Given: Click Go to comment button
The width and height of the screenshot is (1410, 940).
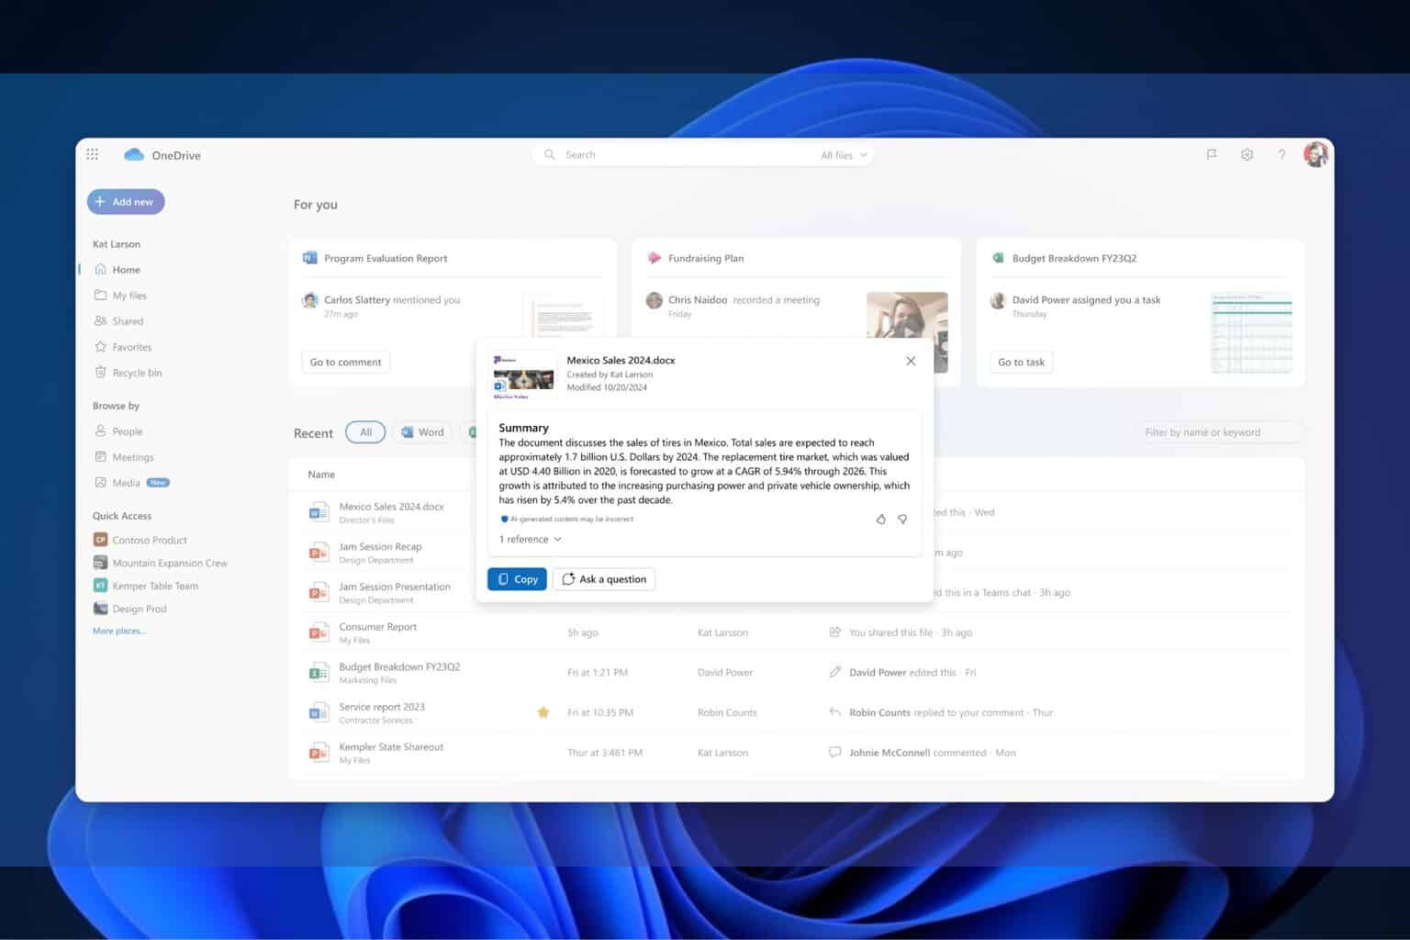Looking at the screenshot, I should tap(345, 362).
